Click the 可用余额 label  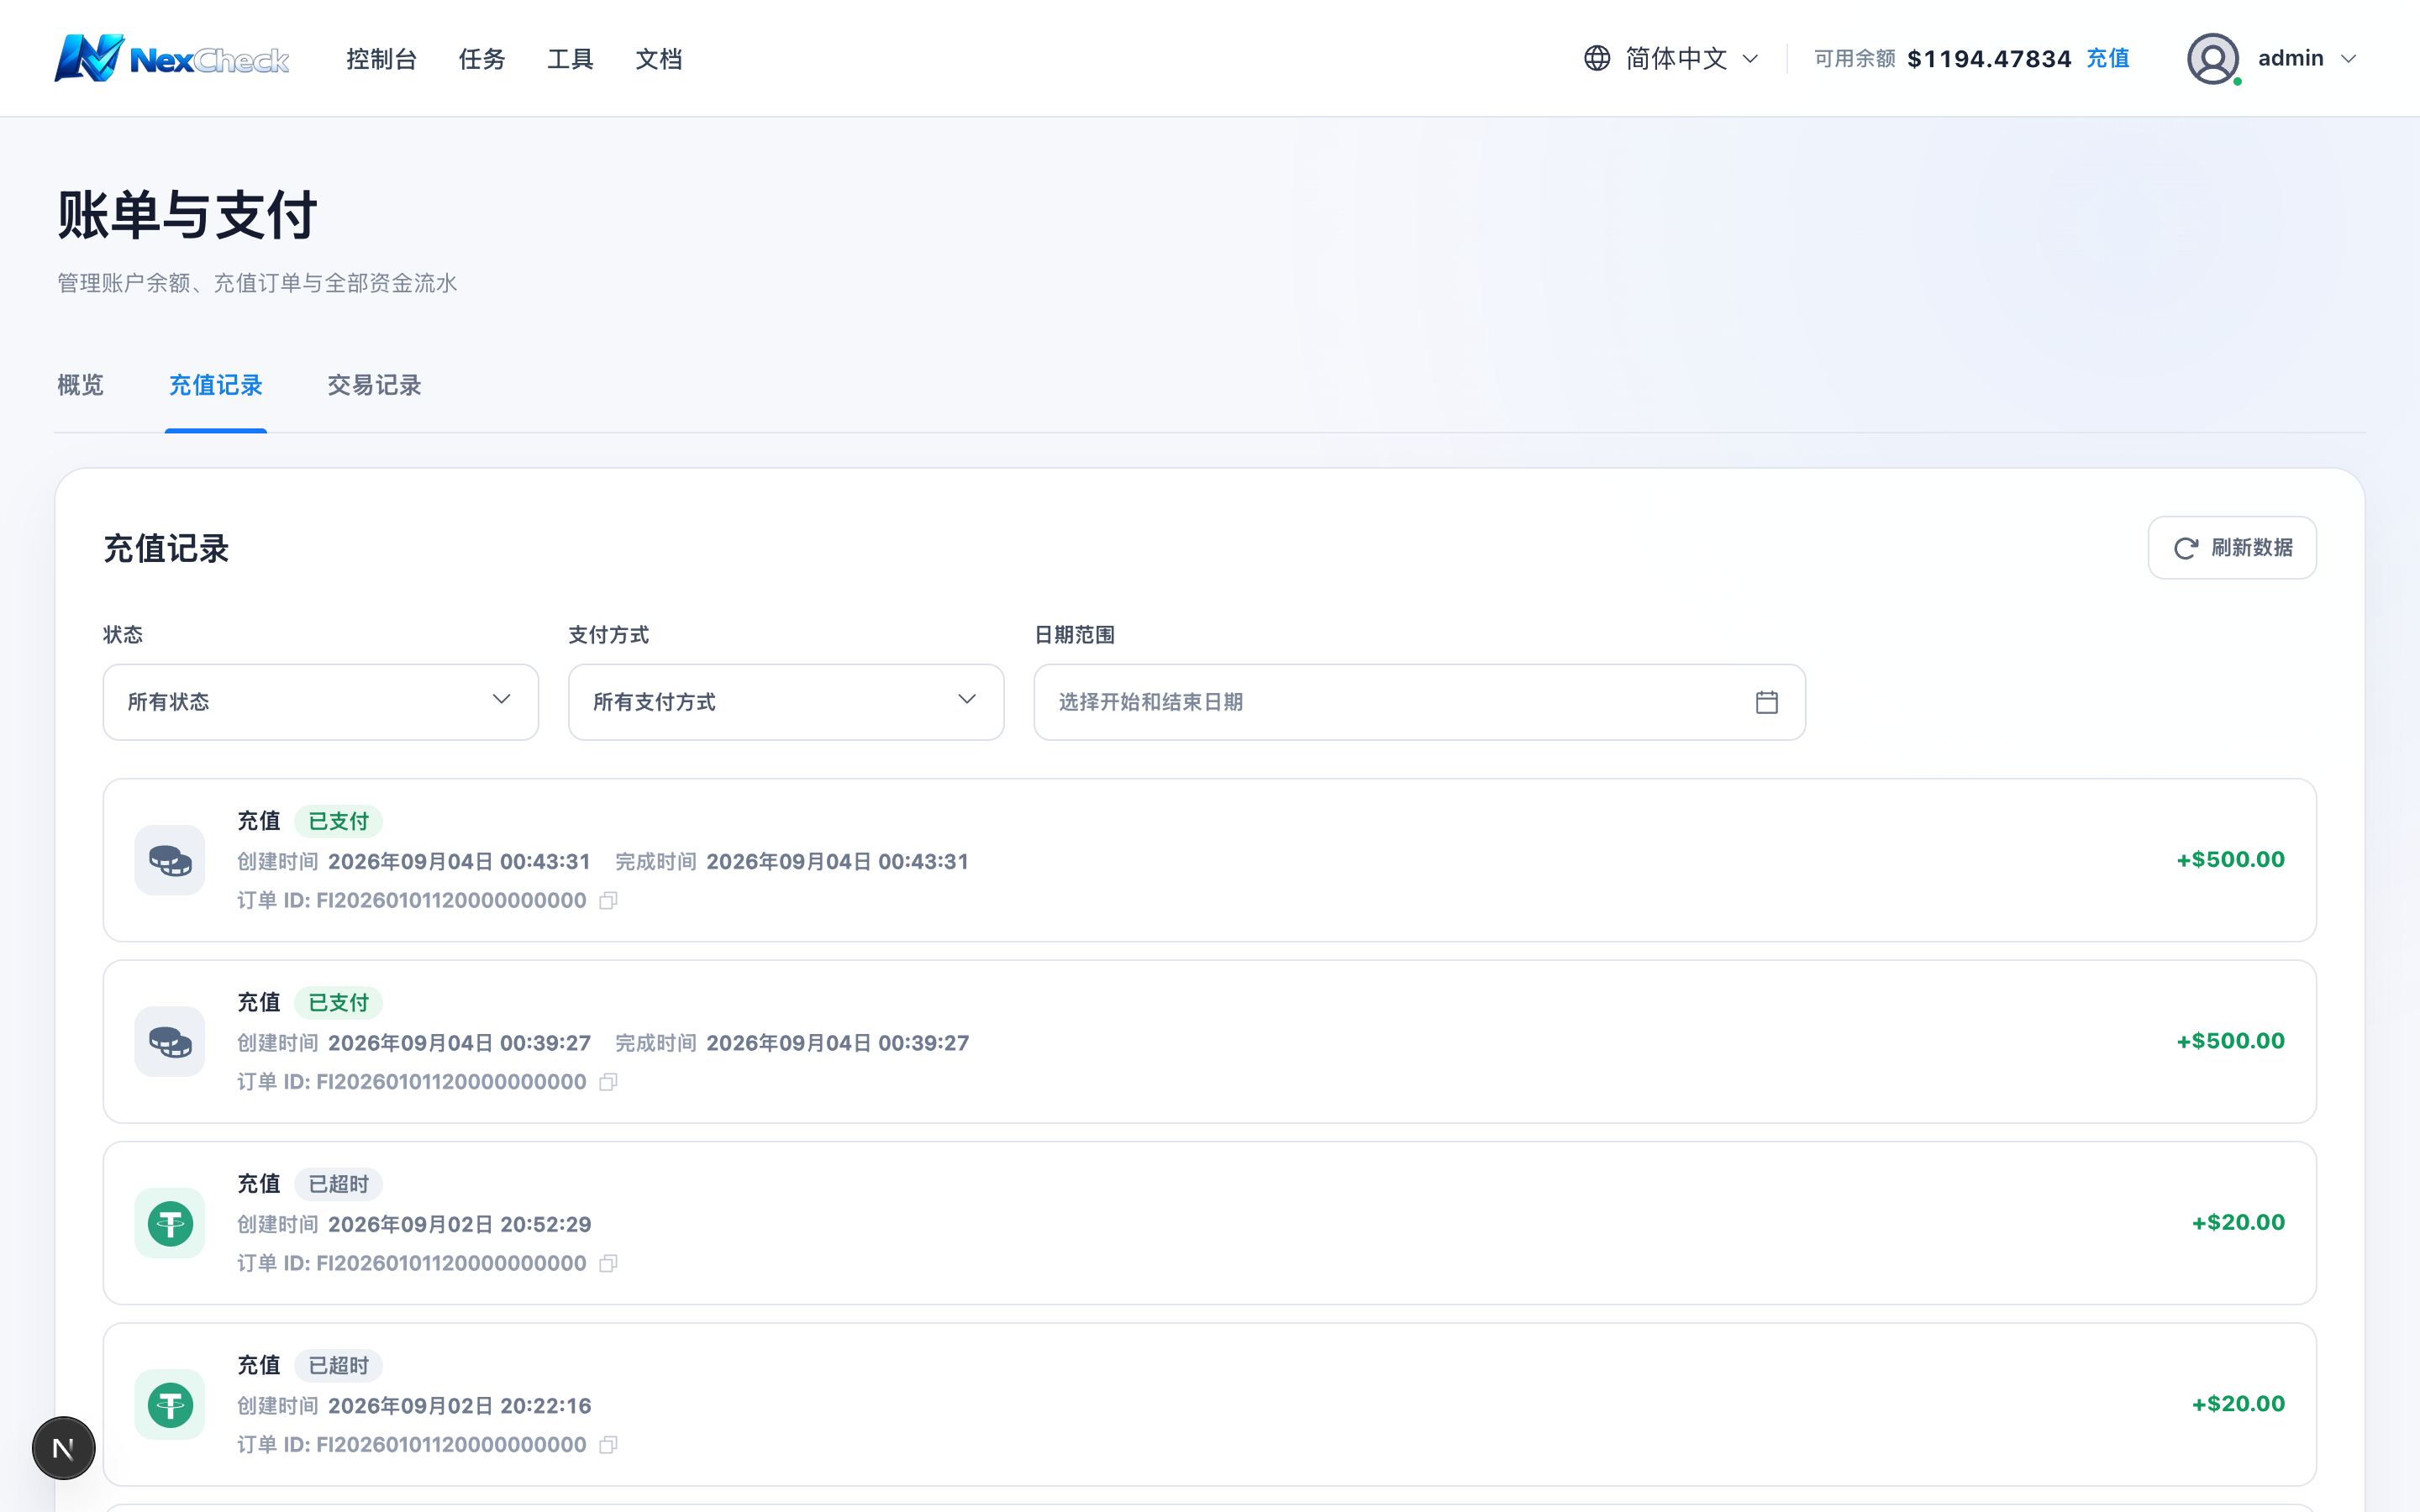coord(1854,59)
